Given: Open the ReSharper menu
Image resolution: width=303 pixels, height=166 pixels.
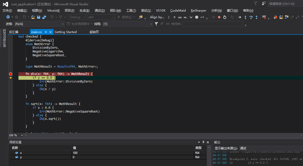Looking at the screenshot, I should [198, 11].
